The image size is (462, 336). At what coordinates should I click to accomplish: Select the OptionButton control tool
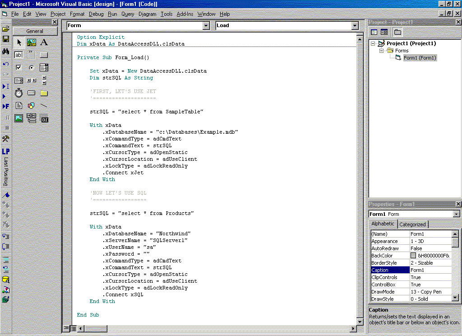[32, 68]
